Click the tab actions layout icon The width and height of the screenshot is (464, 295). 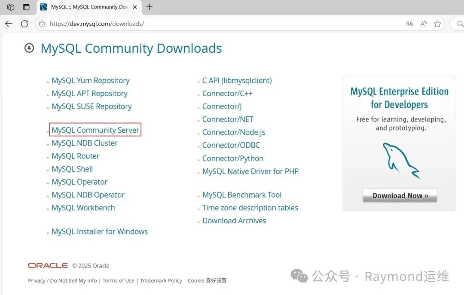[x=26, y=7]
